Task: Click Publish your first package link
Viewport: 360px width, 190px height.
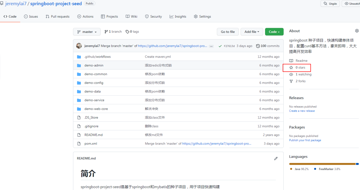Action: click(x=305, y=140)
